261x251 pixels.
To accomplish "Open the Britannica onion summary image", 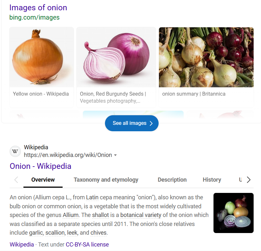I will pyautogui.click(x=206, y=57).
